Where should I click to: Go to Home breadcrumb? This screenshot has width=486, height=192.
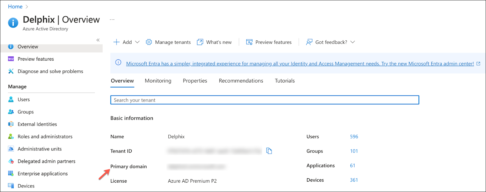[15, 7]
